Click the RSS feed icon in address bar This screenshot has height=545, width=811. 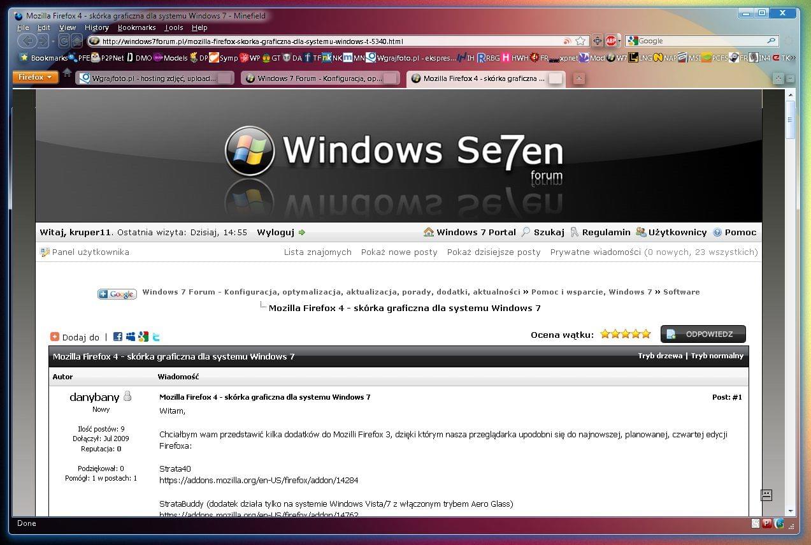click(567, 41)
